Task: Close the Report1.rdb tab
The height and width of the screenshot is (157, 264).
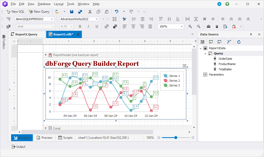Action: [78, 34]
